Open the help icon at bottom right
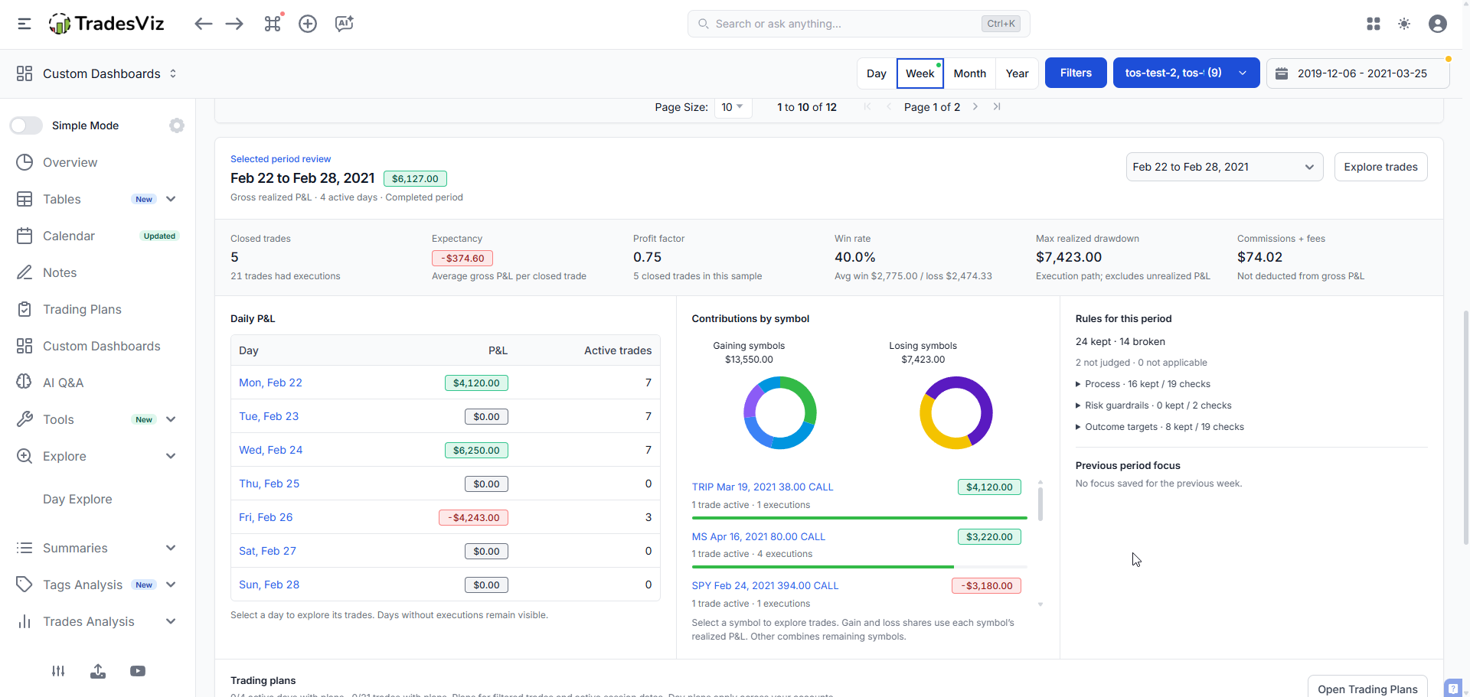The height and width of the screenshot is (697, 1470). point(1453,688)
